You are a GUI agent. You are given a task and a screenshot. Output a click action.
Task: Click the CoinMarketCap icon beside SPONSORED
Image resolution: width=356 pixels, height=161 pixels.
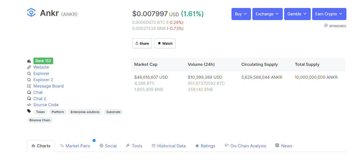(x=326, y=26)
